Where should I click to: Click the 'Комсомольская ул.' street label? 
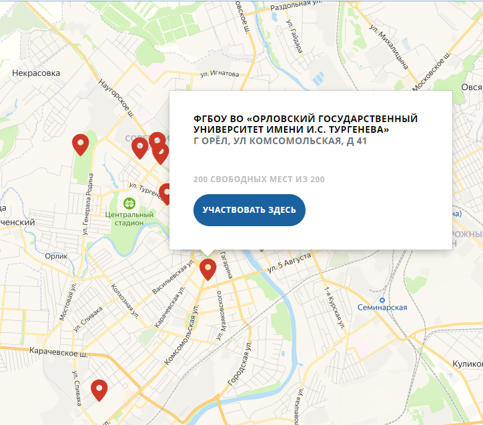pyautogui.click(x=181, y=335)
